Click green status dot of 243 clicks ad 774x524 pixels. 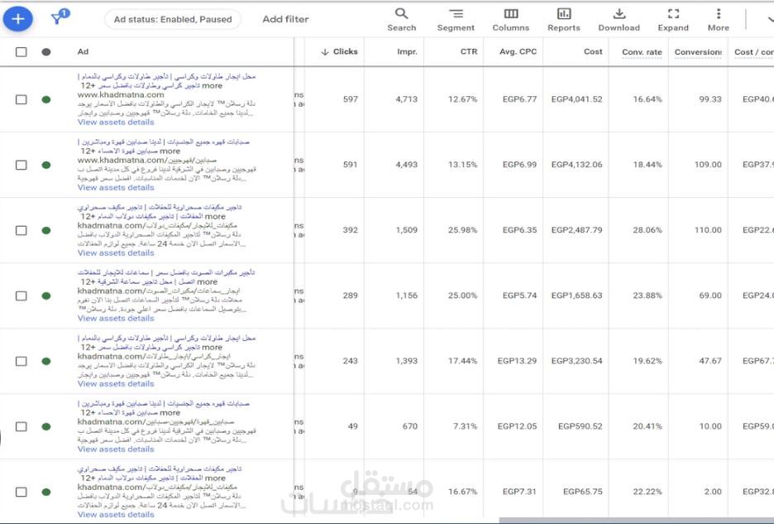tap(46, 361)
